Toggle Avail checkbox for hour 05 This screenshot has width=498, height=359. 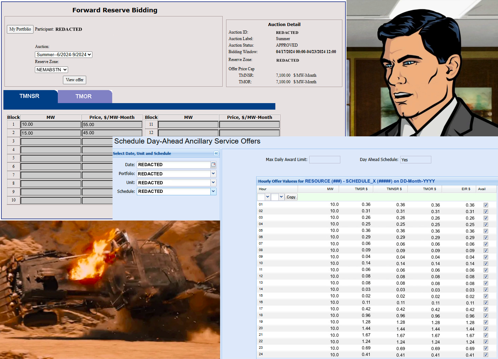click(486, 231)
